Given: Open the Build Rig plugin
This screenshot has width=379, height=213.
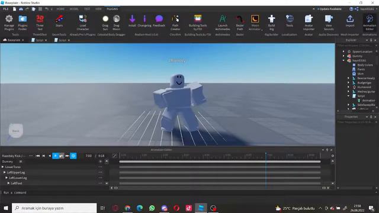Looking at the screenshot, I should point(271,22).
